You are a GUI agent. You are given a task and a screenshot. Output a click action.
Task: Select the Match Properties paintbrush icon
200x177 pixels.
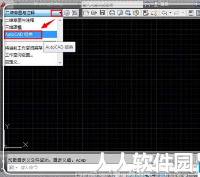point(146,13)
